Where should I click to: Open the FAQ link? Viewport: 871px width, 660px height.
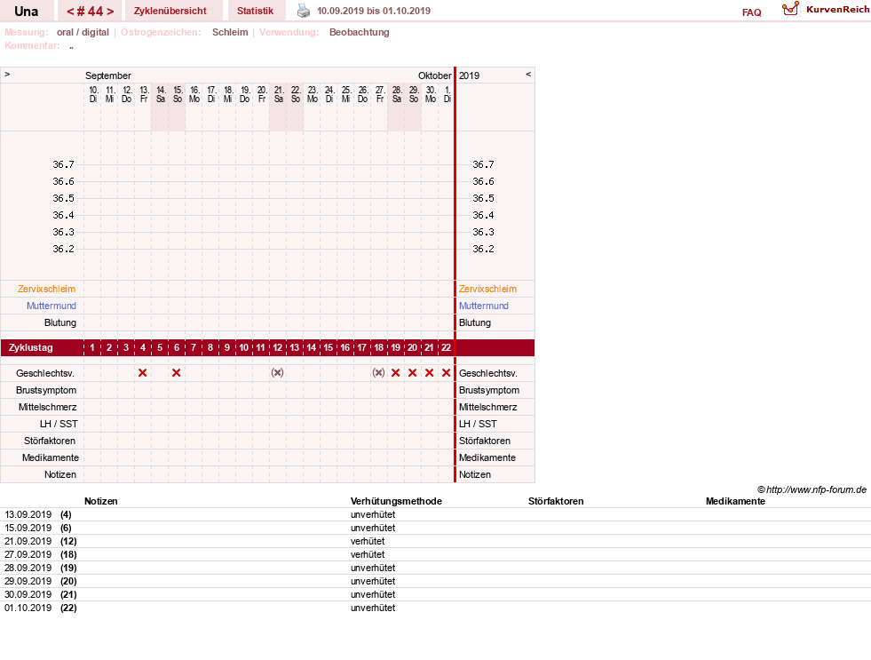[751, 12]
